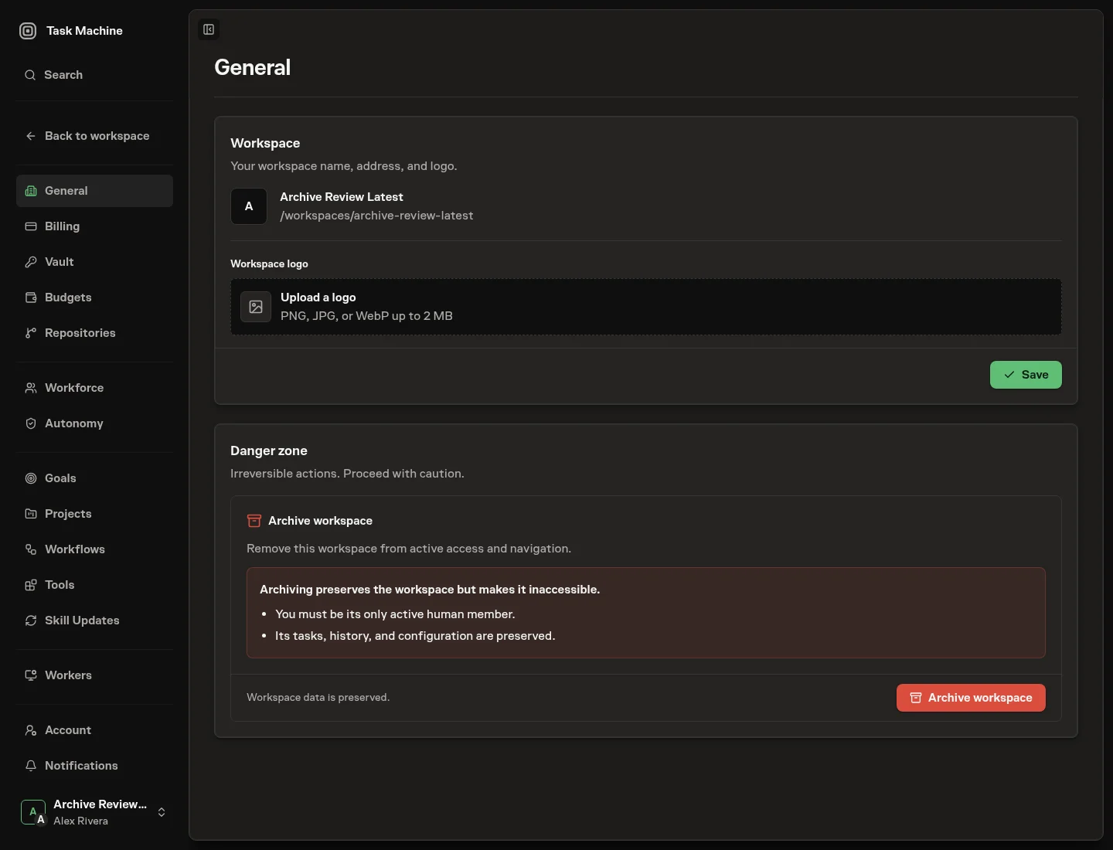This screenshot has height=850, width=1113.
Task: Click the Task Machine logo icon
Action: click(x=28, y=31)
